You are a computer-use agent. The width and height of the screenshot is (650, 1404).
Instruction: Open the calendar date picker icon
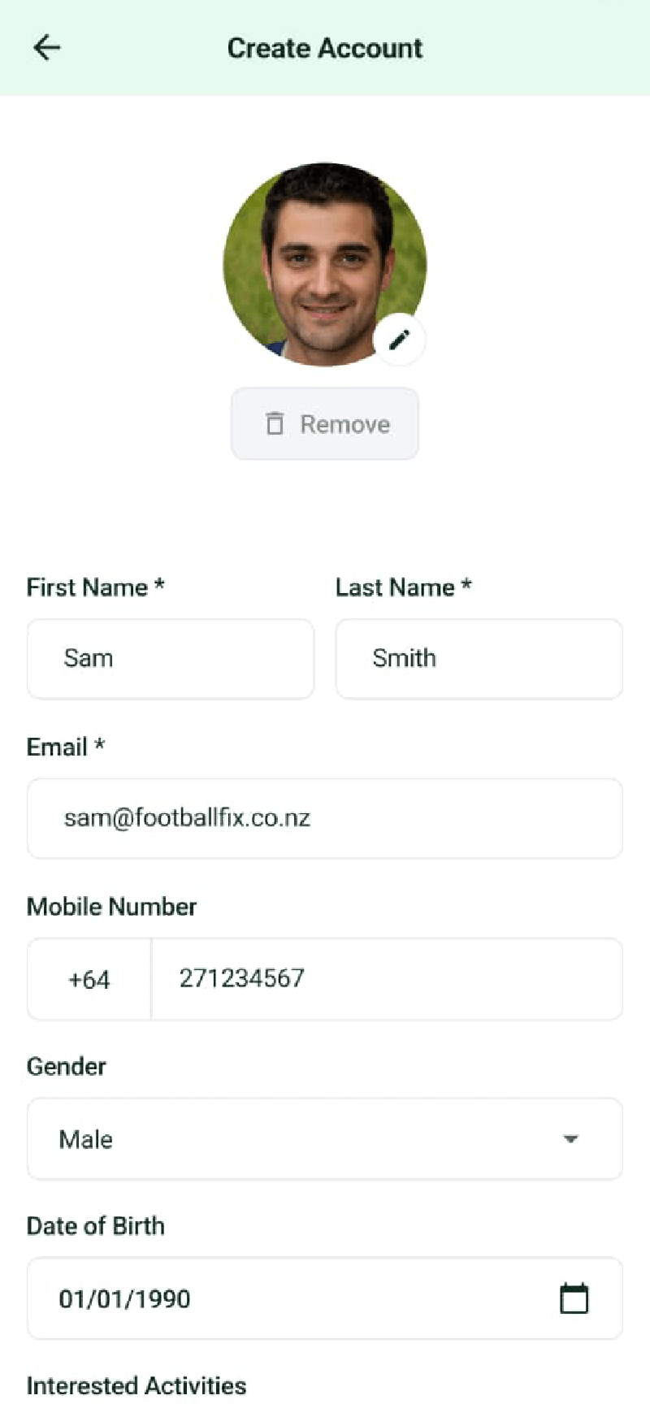point(574,1298)
